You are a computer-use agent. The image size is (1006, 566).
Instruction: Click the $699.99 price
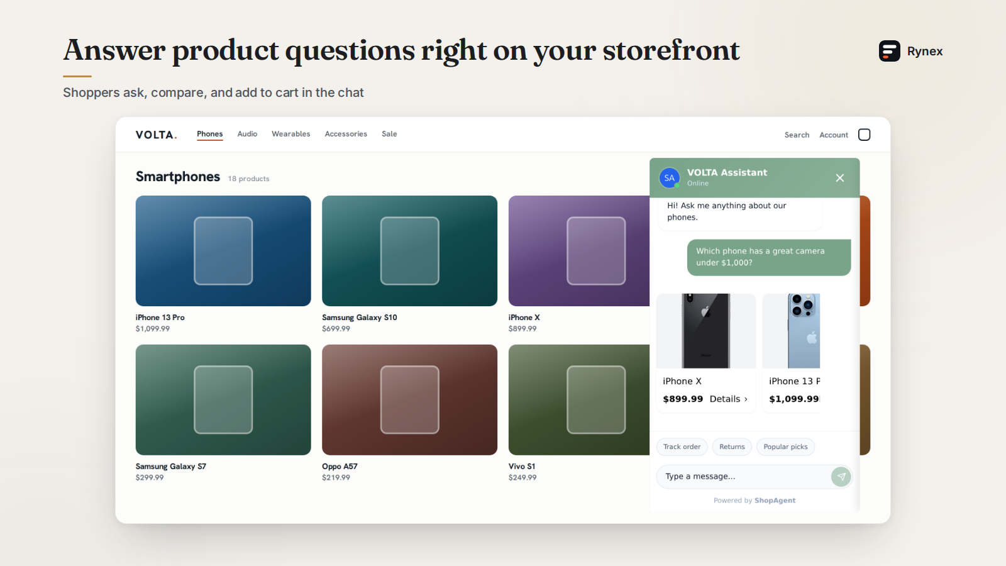coord(336,329)
